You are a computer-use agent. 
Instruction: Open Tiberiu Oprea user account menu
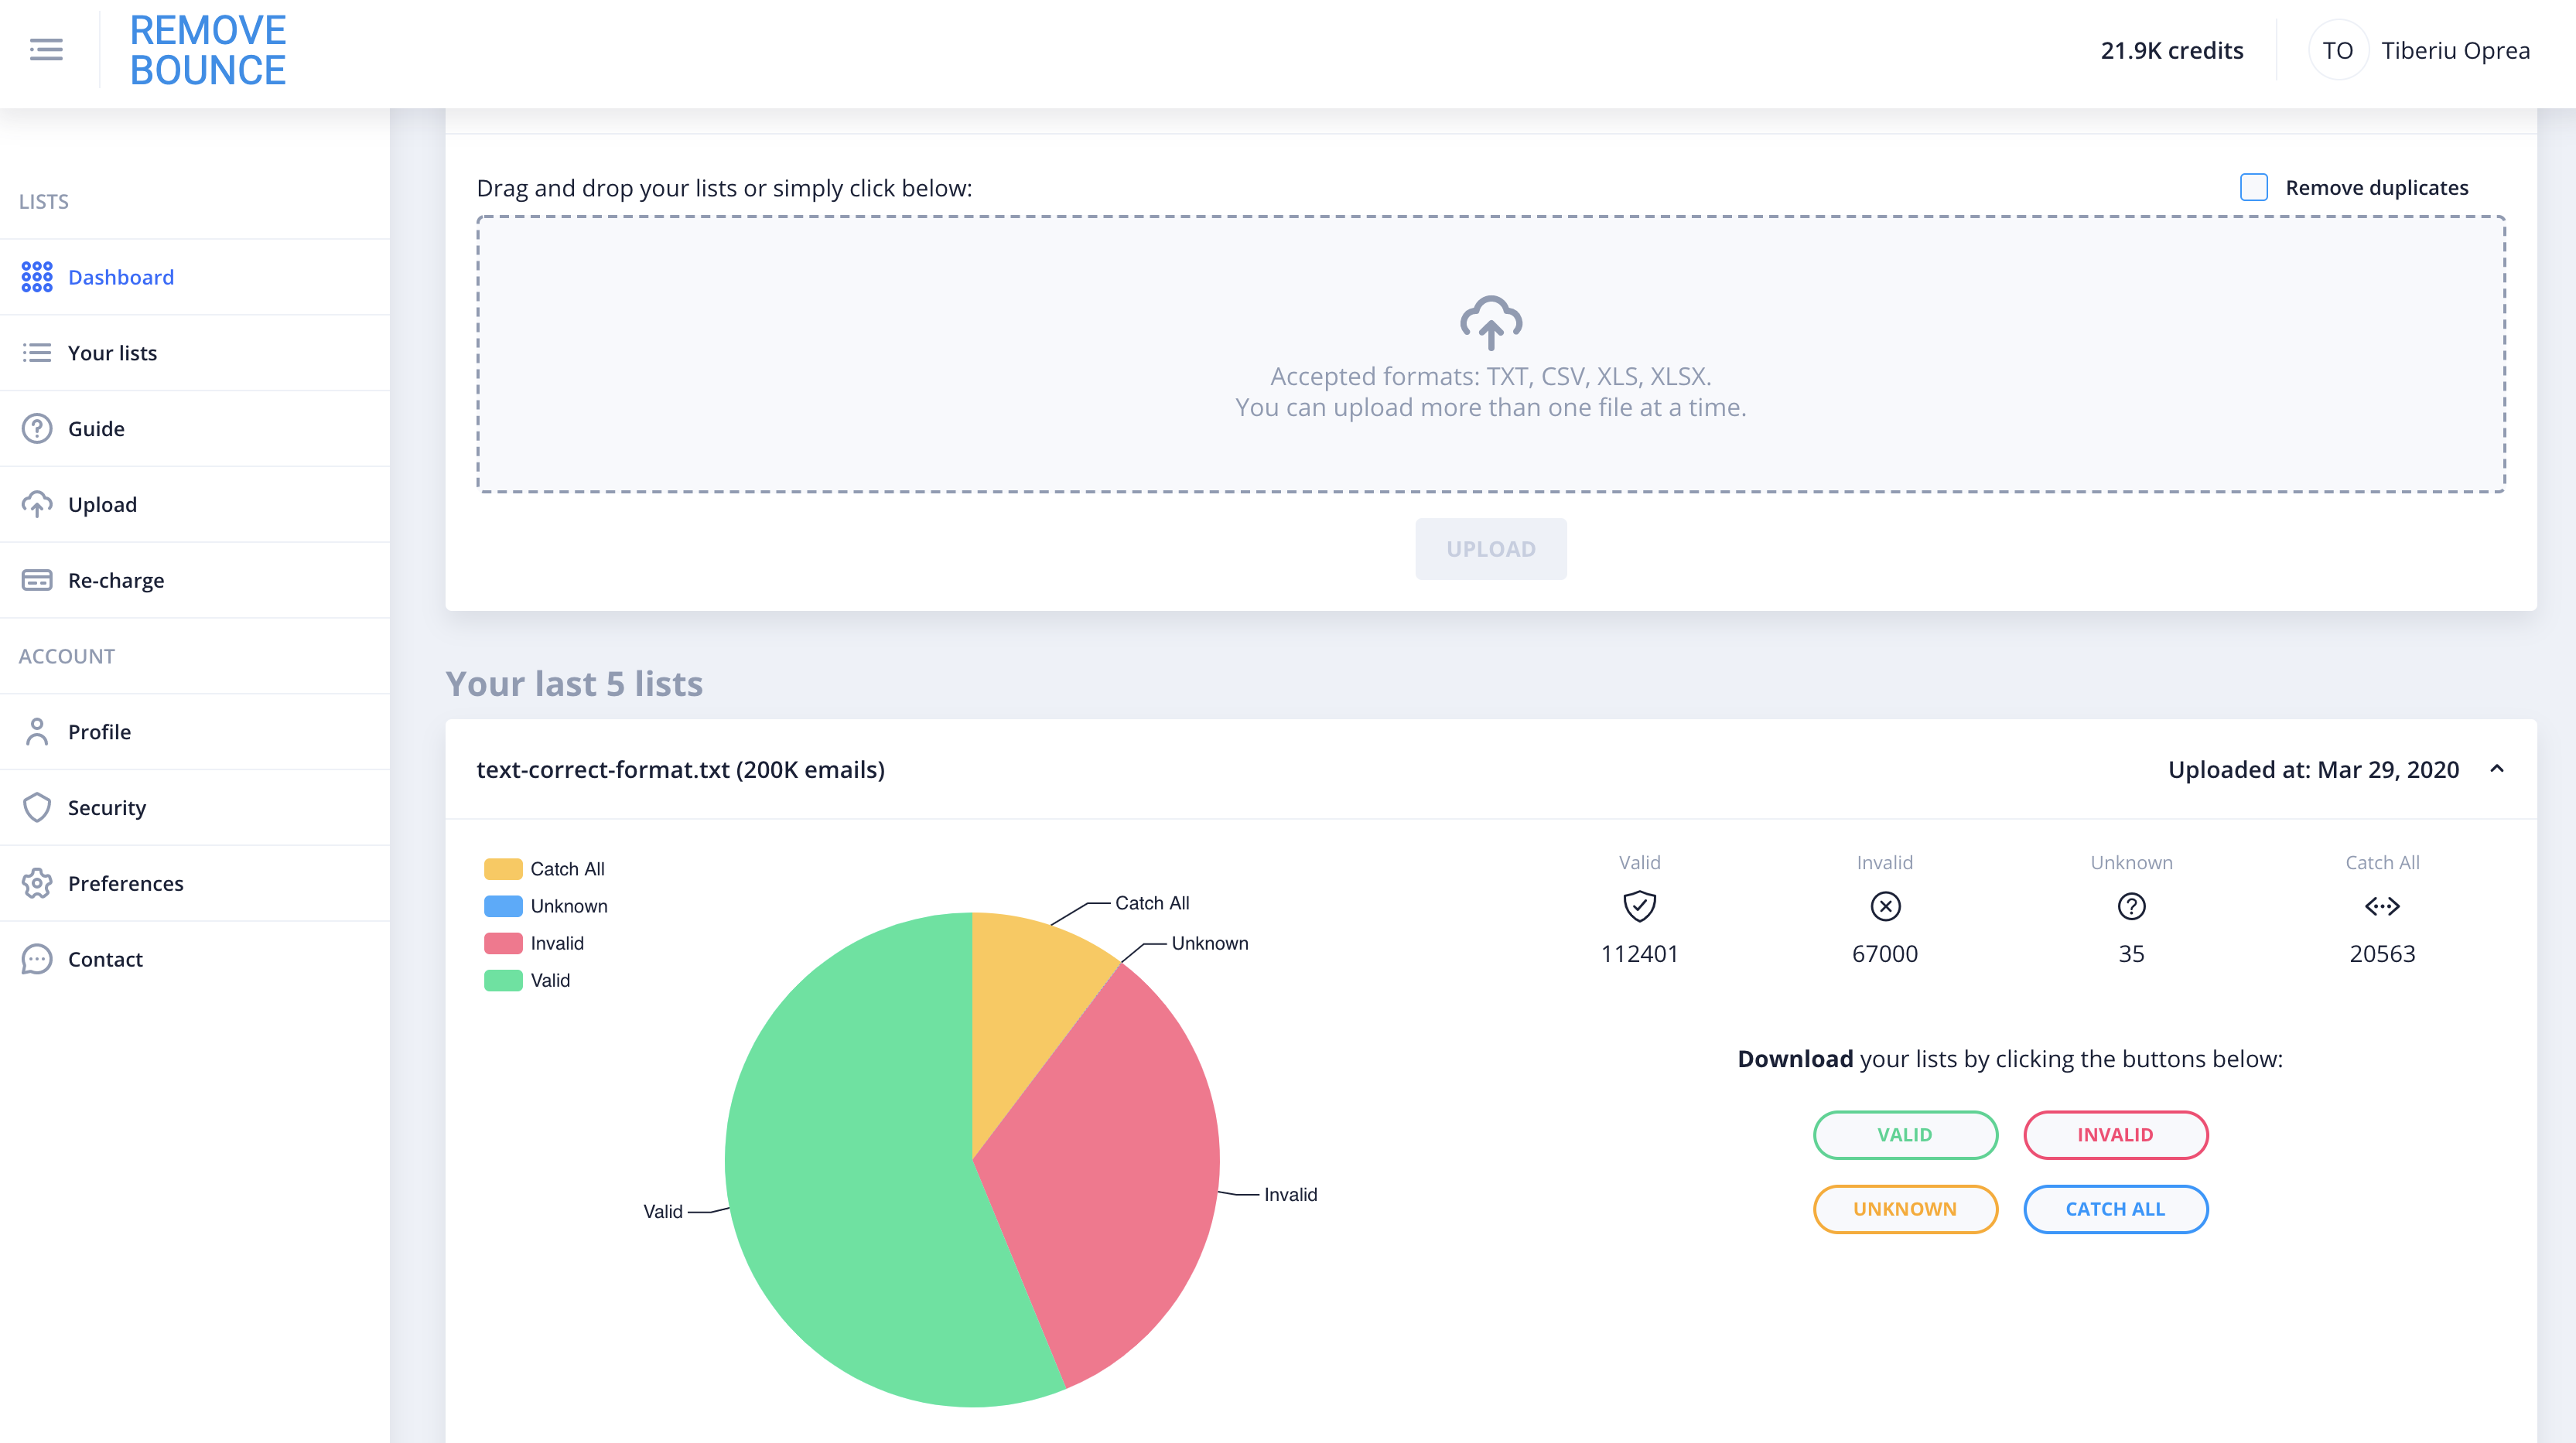[x=2454, y=50]
